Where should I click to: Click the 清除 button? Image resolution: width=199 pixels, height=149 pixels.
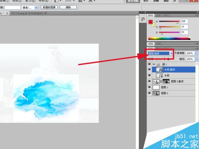(x=68, y=7)
